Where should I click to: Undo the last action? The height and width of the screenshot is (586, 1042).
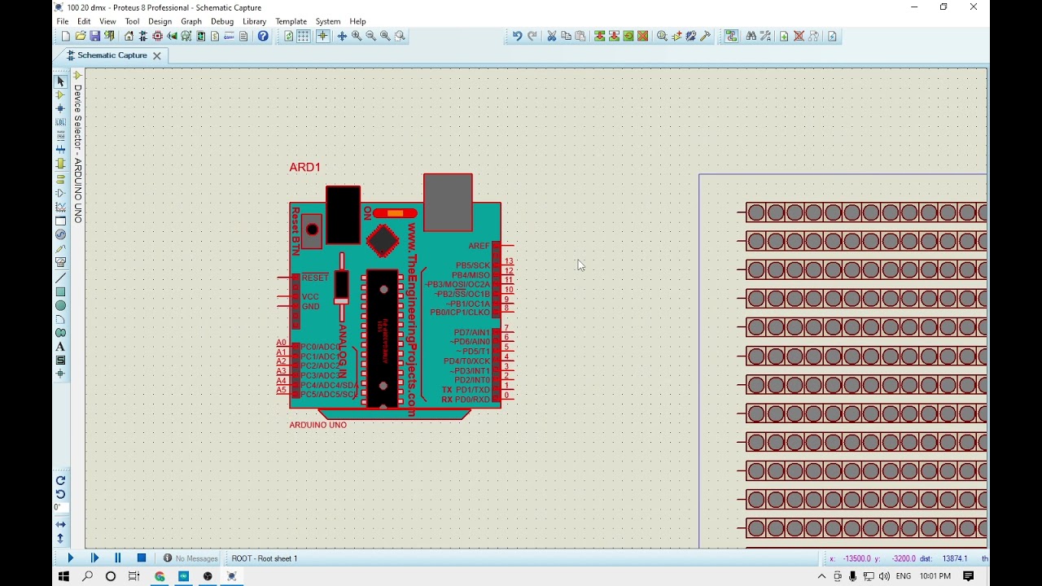517,36
